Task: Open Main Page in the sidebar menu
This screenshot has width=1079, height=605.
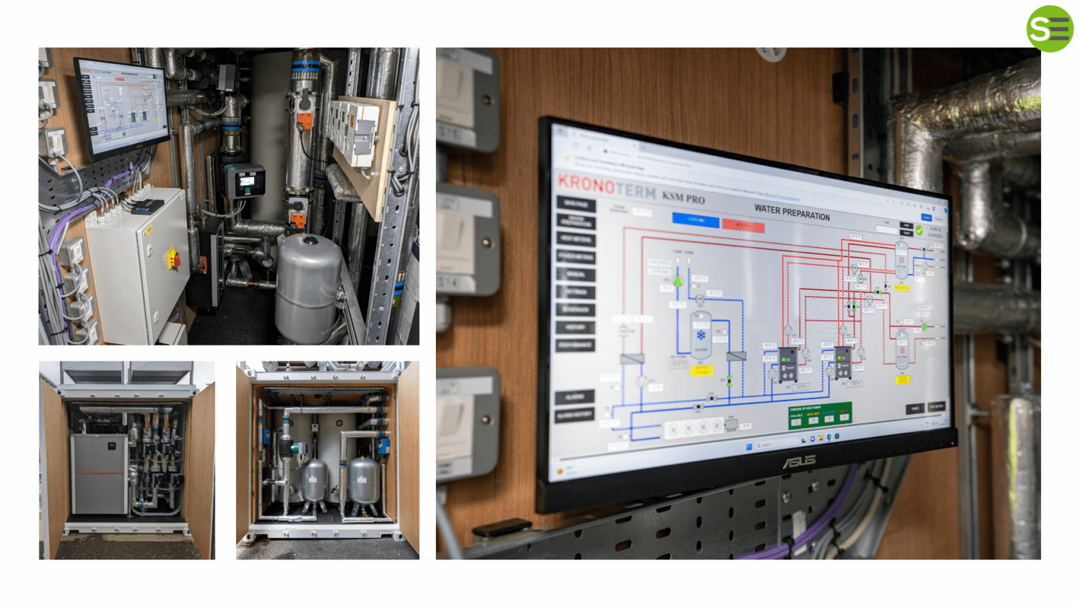Action: [576, 204]
